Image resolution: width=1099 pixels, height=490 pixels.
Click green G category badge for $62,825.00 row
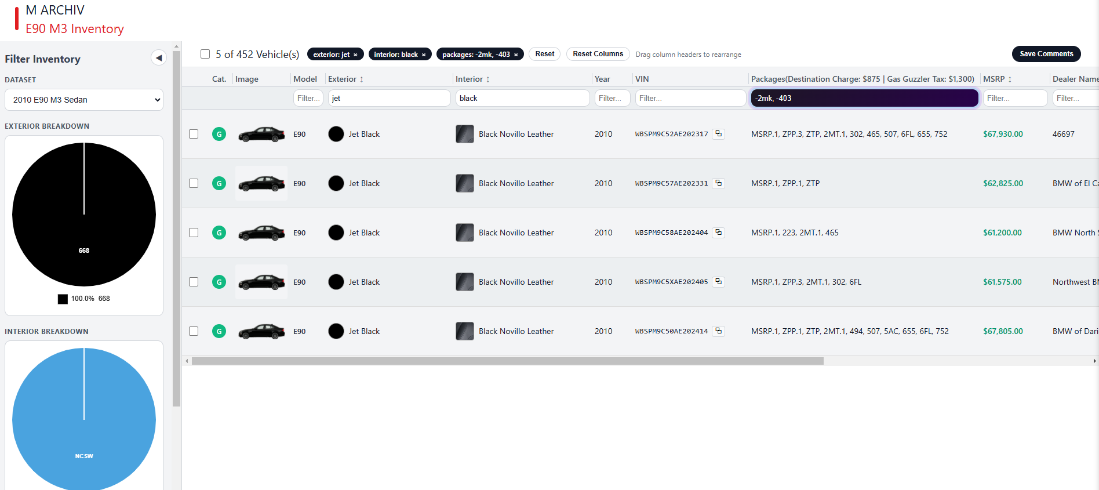click(219, 183)
